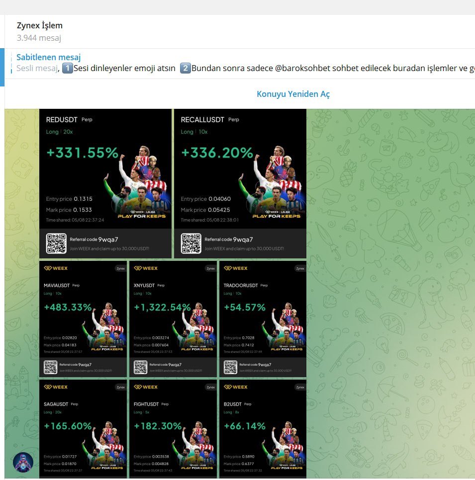This screenshot has width=475, height=480.
Task: Click Entry price 0.003538 on FIGHTUSDT card
Action: [x=151, y=457]
